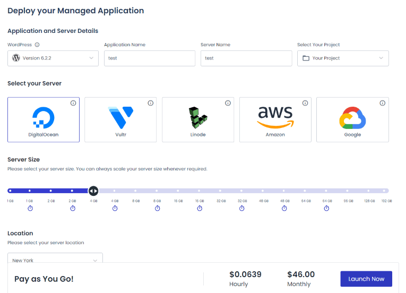Focus the Application Name input field
The image size is (406, 293).
pyautogui.click(x=150, y=58)
